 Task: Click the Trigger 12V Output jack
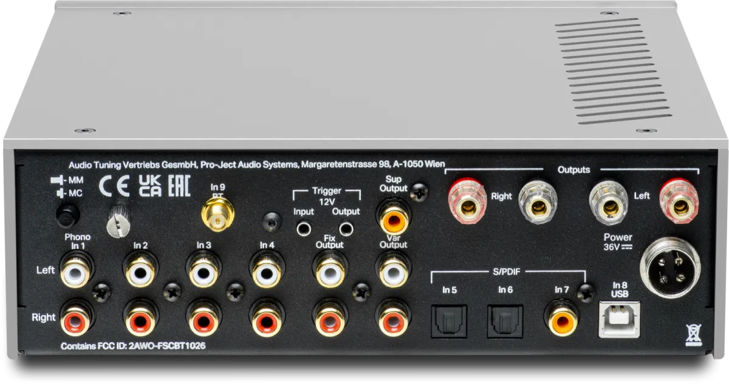point(346,229)
